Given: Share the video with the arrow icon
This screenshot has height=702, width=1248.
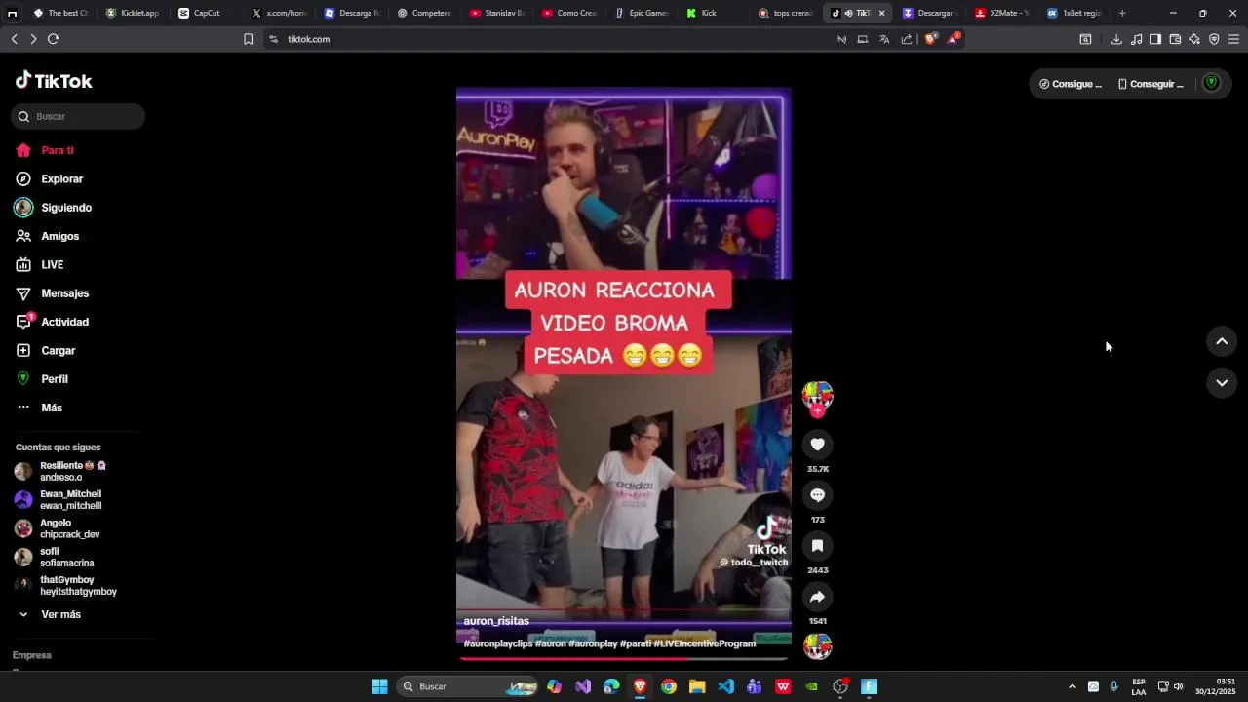Looking at the screenshot, I should pos(817,597).
